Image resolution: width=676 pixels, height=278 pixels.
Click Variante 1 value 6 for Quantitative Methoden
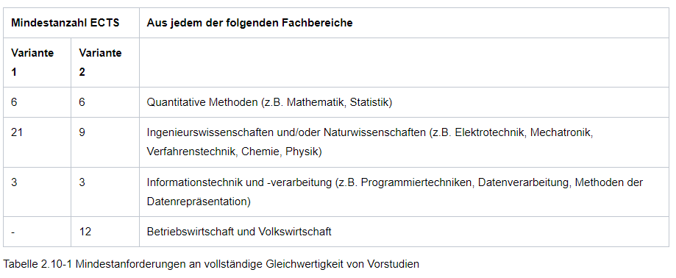(x=14, y=102)
